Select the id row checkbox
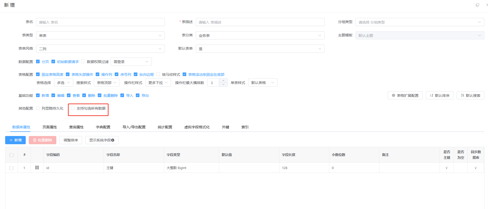The height and width of the screenshot is (209, 488). [x=11, y=168]
